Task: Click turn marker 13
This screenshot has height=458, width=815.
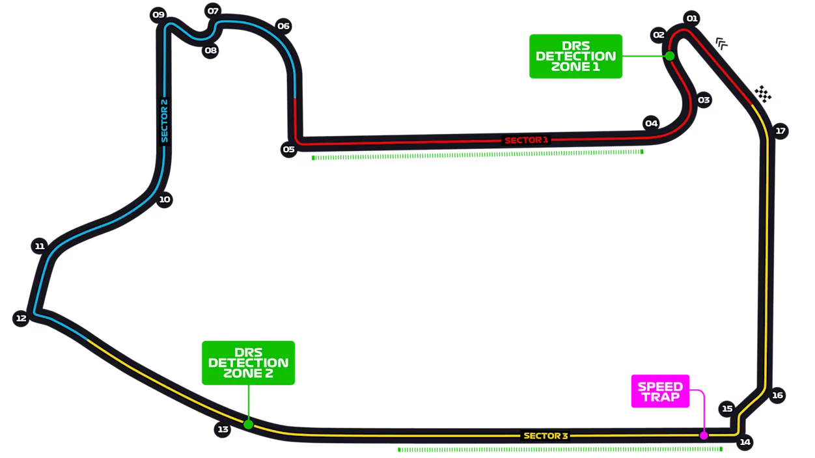Action: pyautogui.click(x=223, y=429)
